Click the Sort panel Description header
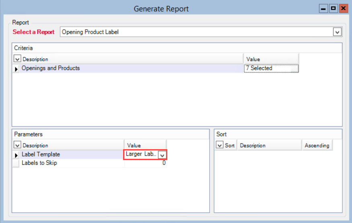352x223 pixels. click(270, 145)
